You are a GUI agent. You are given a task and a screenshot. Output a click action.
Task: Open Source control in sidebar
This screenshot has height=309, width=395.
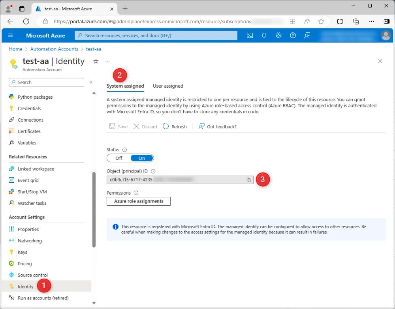[32, 275]
